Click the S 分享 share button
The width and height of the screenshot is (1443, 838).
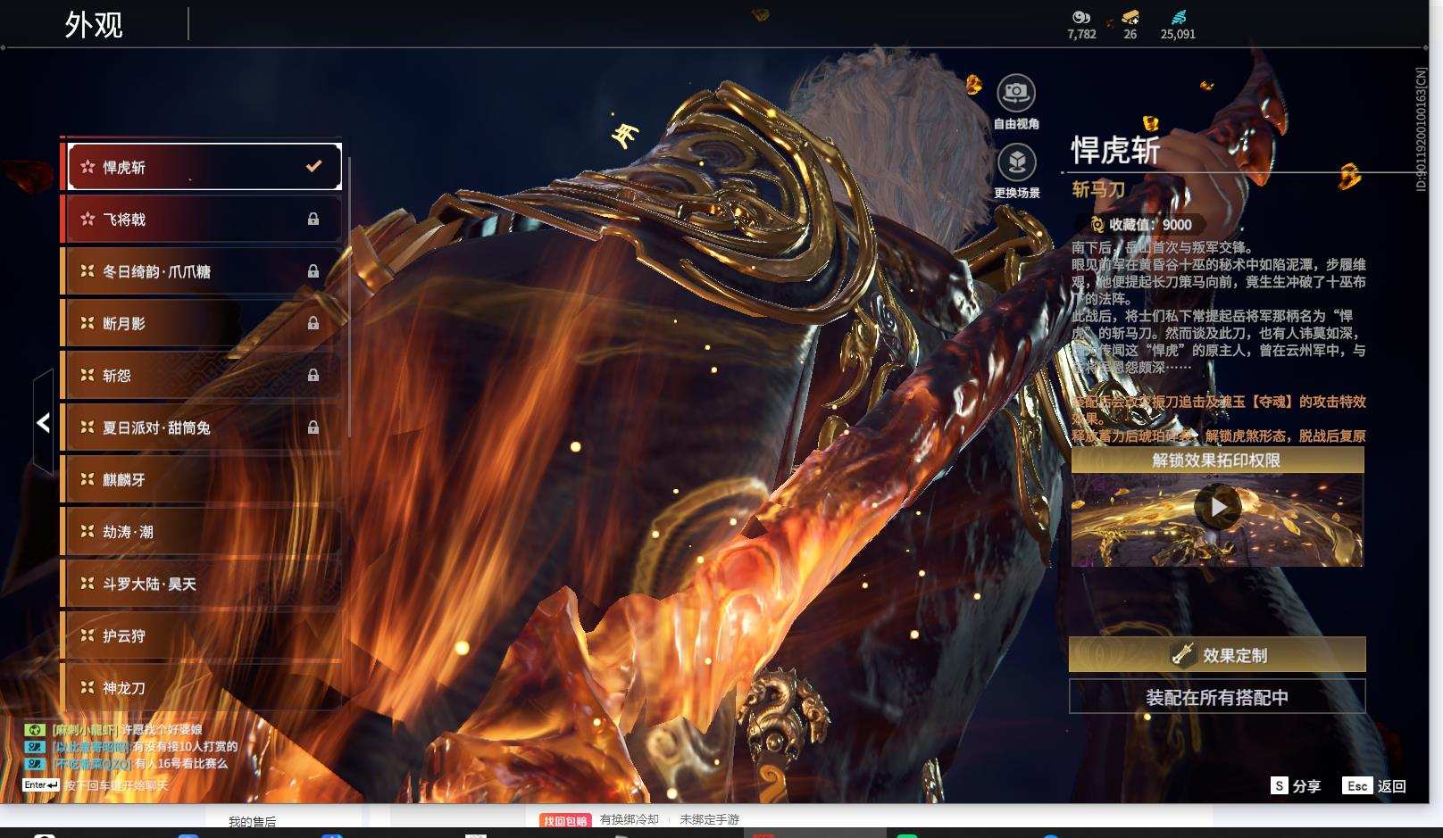[1296, 785]
